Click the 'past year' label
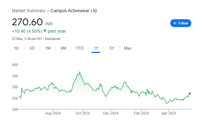The height and width of the screenshot is (120, 206). coord(57,31)
